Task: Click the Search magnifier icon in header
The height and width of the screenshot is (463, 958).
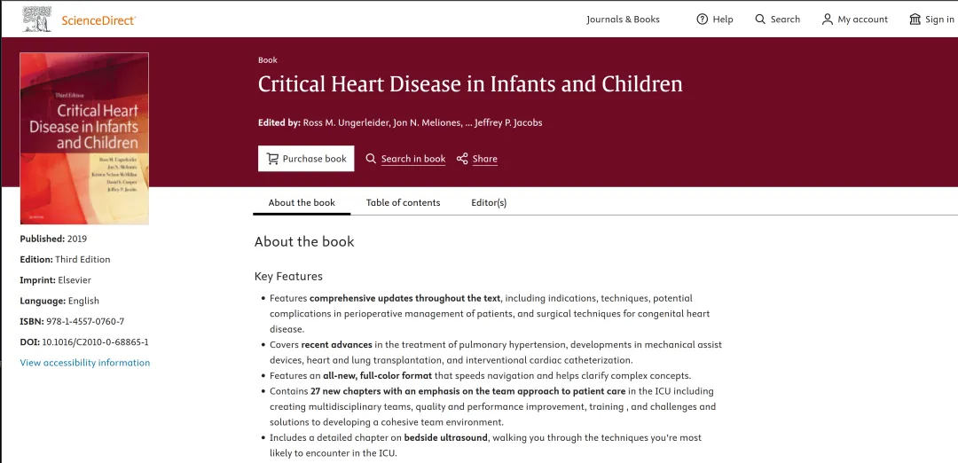Action: [760, 20]
